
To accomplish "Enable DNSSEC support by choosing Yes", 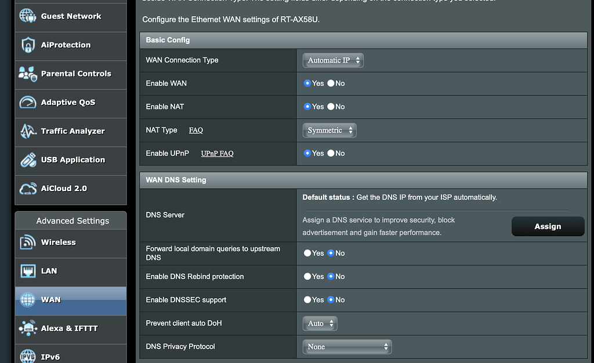I will pos(307,300).
